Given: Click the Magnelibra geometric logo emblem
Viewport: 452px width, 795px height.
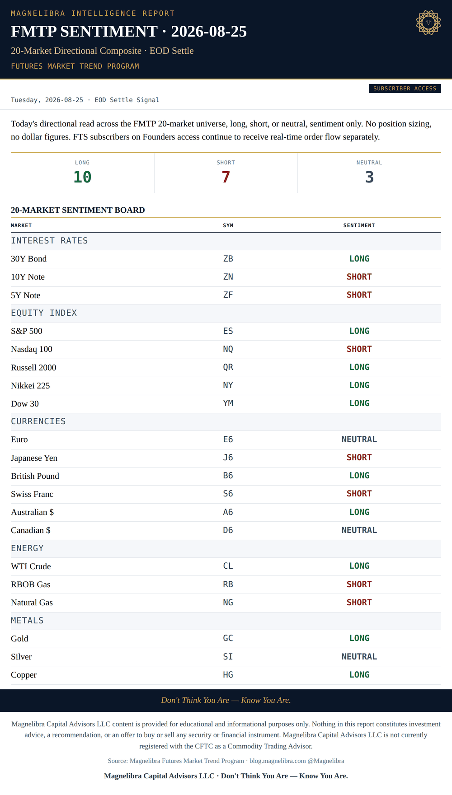Looking at the screenshot, I should (x=428, y=23).
